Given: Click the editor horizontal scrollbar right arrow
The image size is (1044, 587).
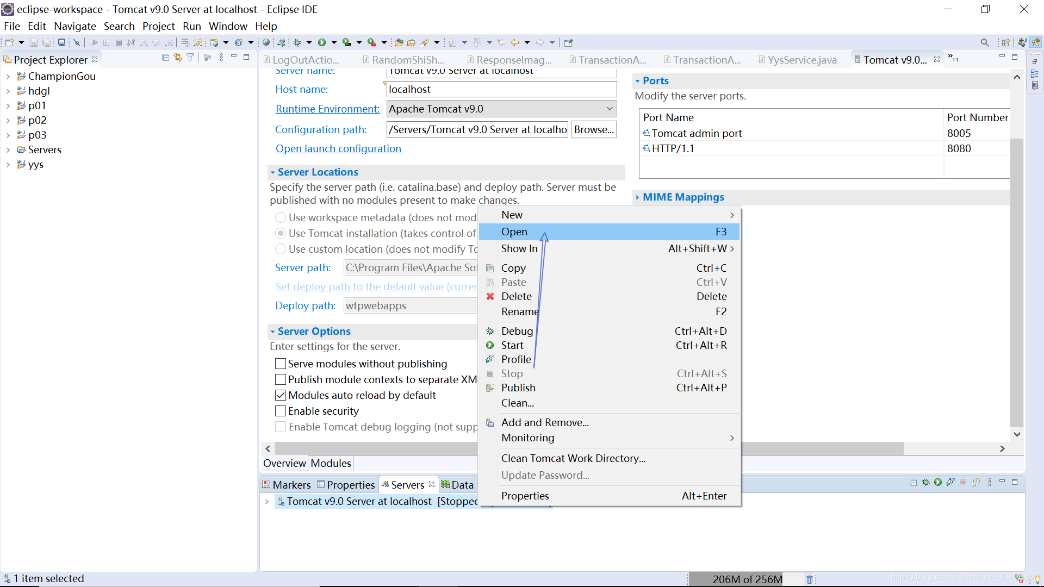Looking at the screenshot, I should tap(1002, 448).
